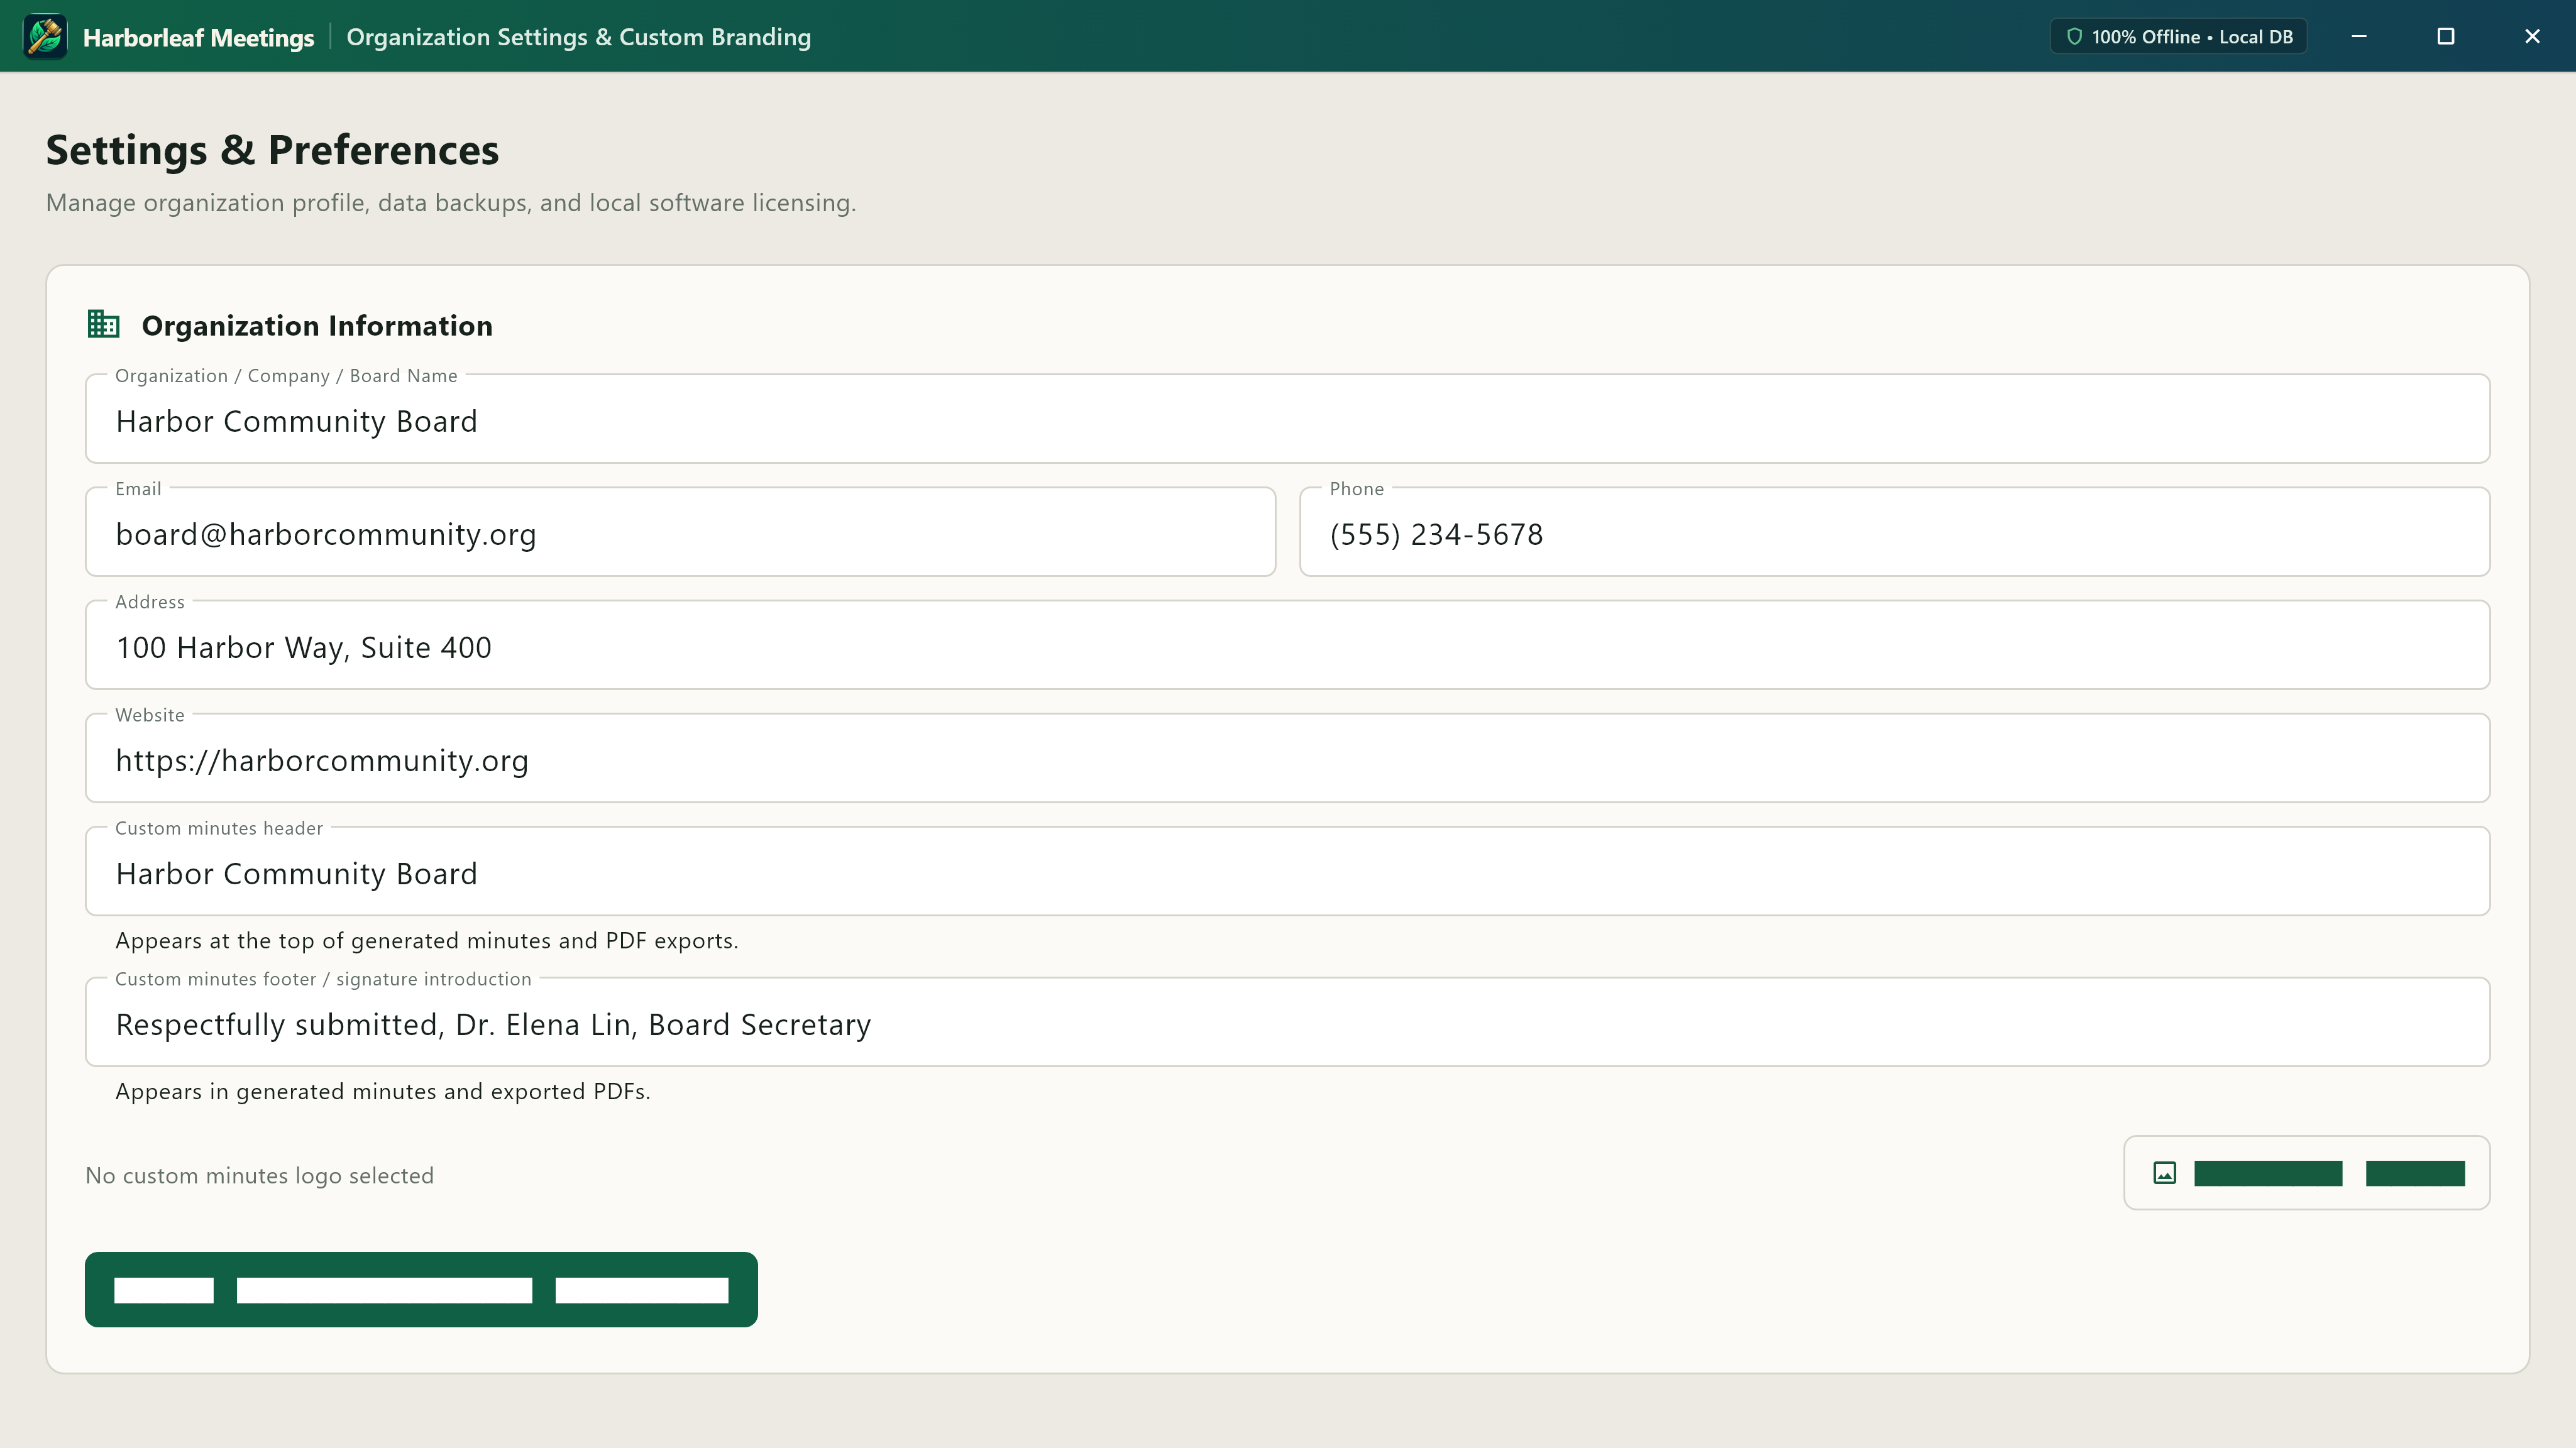Screen dimensions: 2576x1448
Task: Maximize the Harborleaf Meetings window
Action: pyautogui.click(x=2445, y=37)
